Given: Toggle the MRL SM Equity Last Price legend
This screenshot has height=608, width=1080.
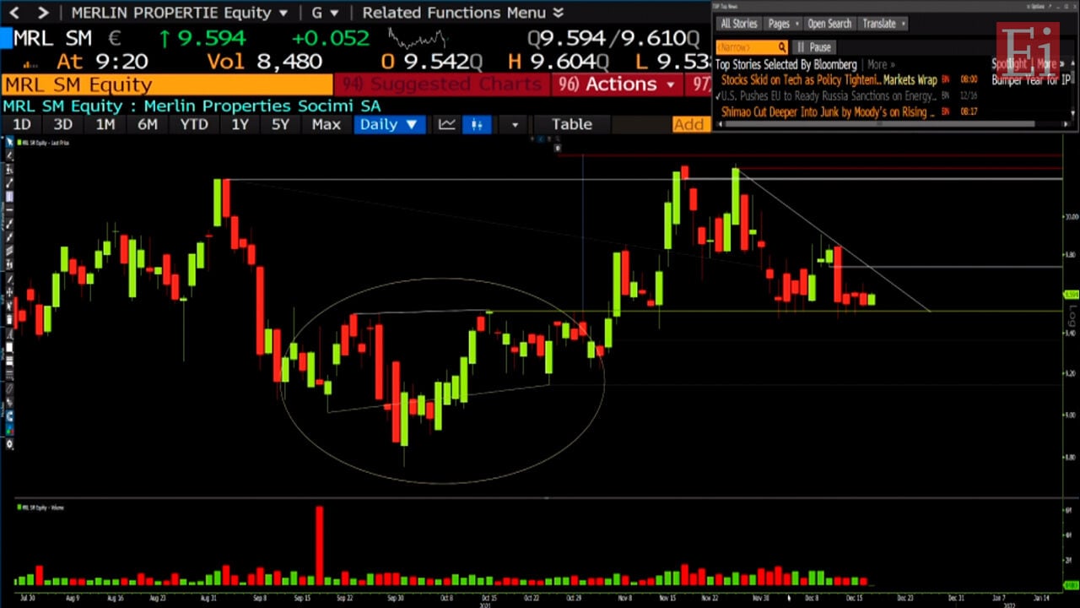Looking at the screenshot, I should tap(43, 144).
